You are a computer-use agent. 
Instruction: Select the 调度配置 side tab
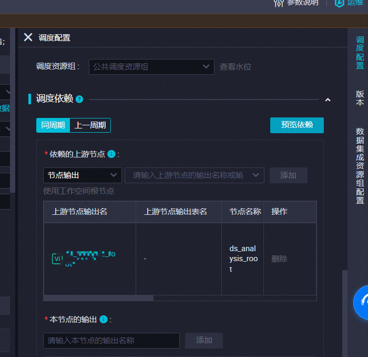click(360, 53)
